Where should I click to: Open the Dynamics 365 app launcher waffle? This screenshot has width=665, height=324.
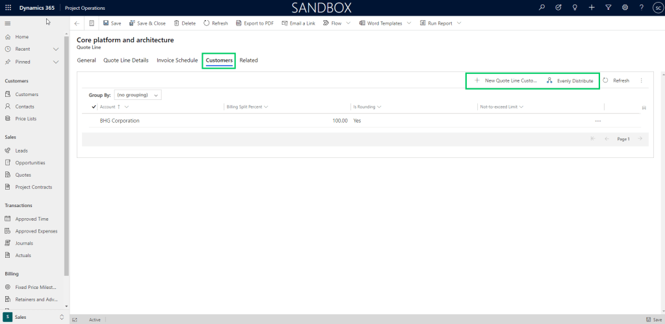point(8,8)
